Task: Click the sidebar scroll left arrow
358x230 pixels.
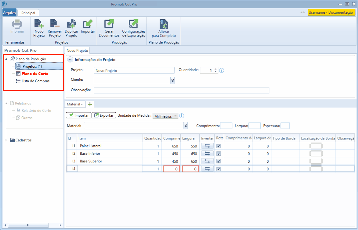Action: [x=5, y=225]
